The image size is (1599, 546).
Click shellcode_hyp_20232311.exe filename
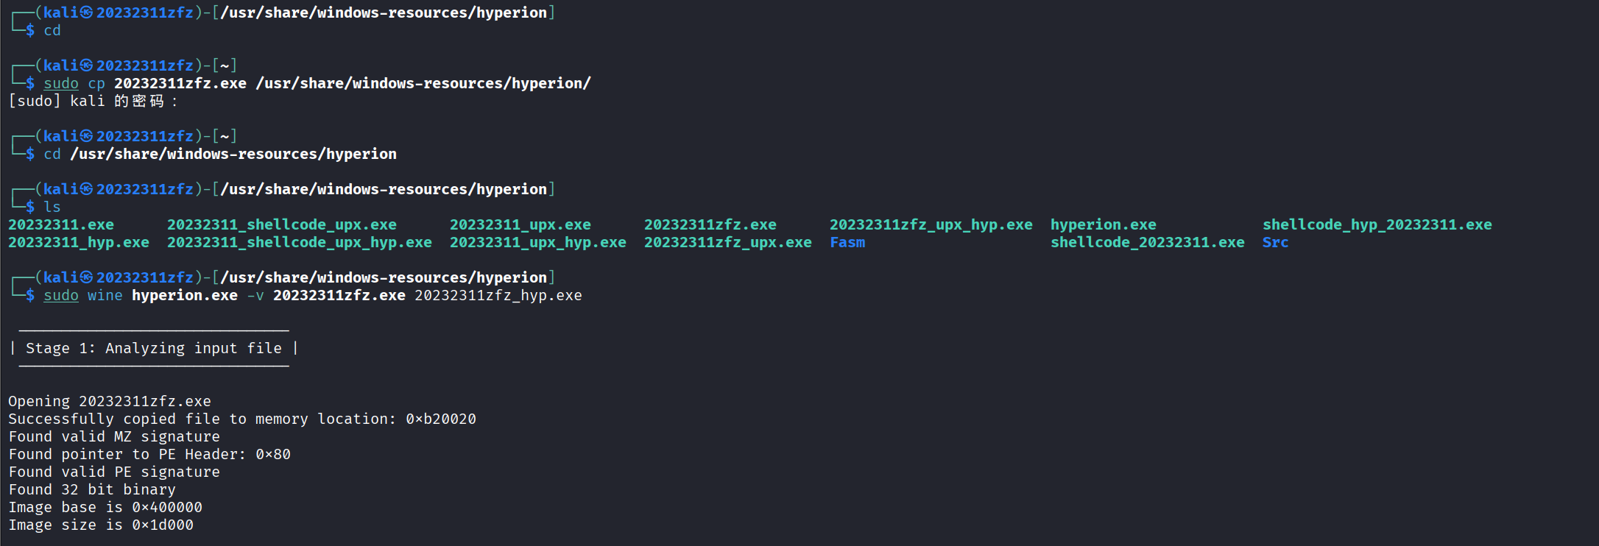pyautogui.click(x=1377, y=224)
